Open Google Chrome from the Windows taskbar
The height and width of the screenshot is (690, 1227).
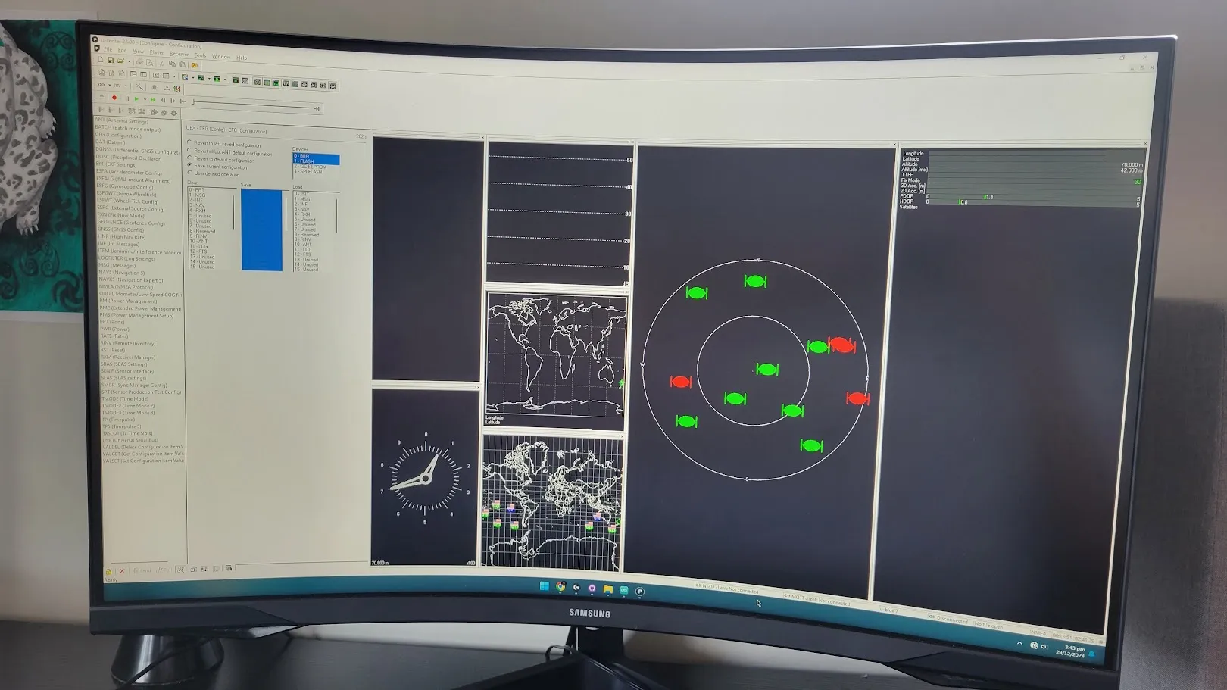tap(560, 586)
